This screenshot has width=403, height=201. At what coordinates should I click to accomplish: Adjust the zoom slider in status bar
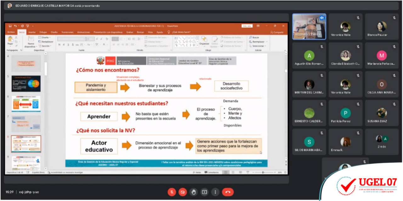[263, 172]
